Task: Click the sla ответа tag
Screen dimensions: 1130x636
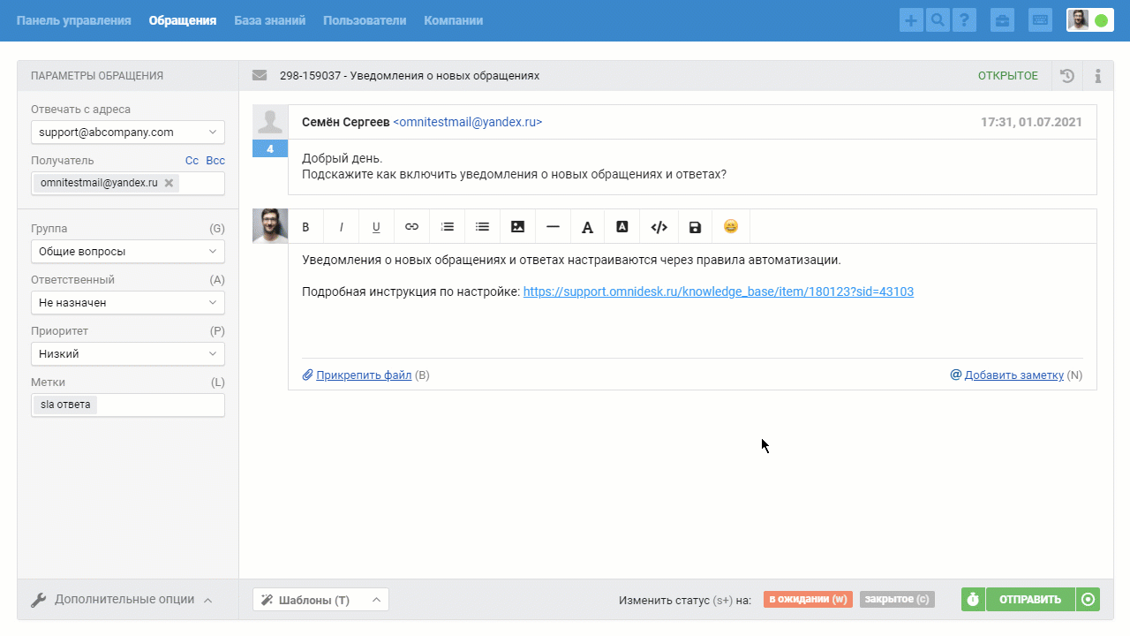Action: [65, 405]
